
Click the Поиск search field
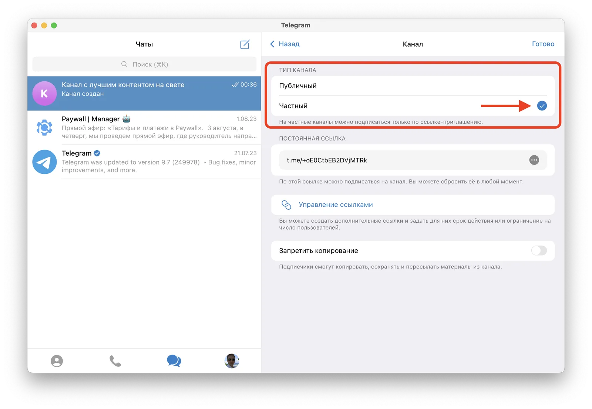pyautogui.click(x=144, y=64)
